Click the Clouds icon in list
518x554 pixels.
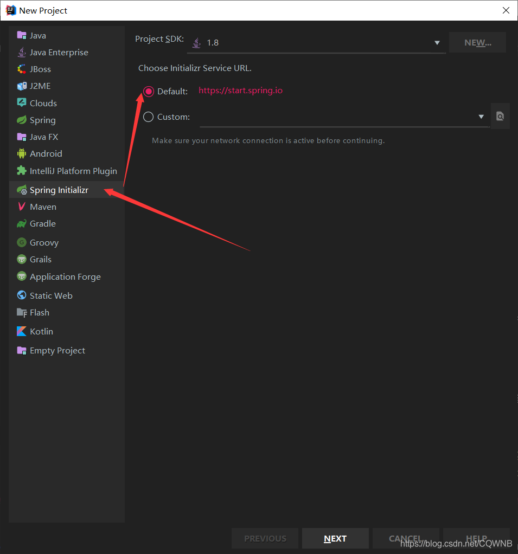click(22, 103)
